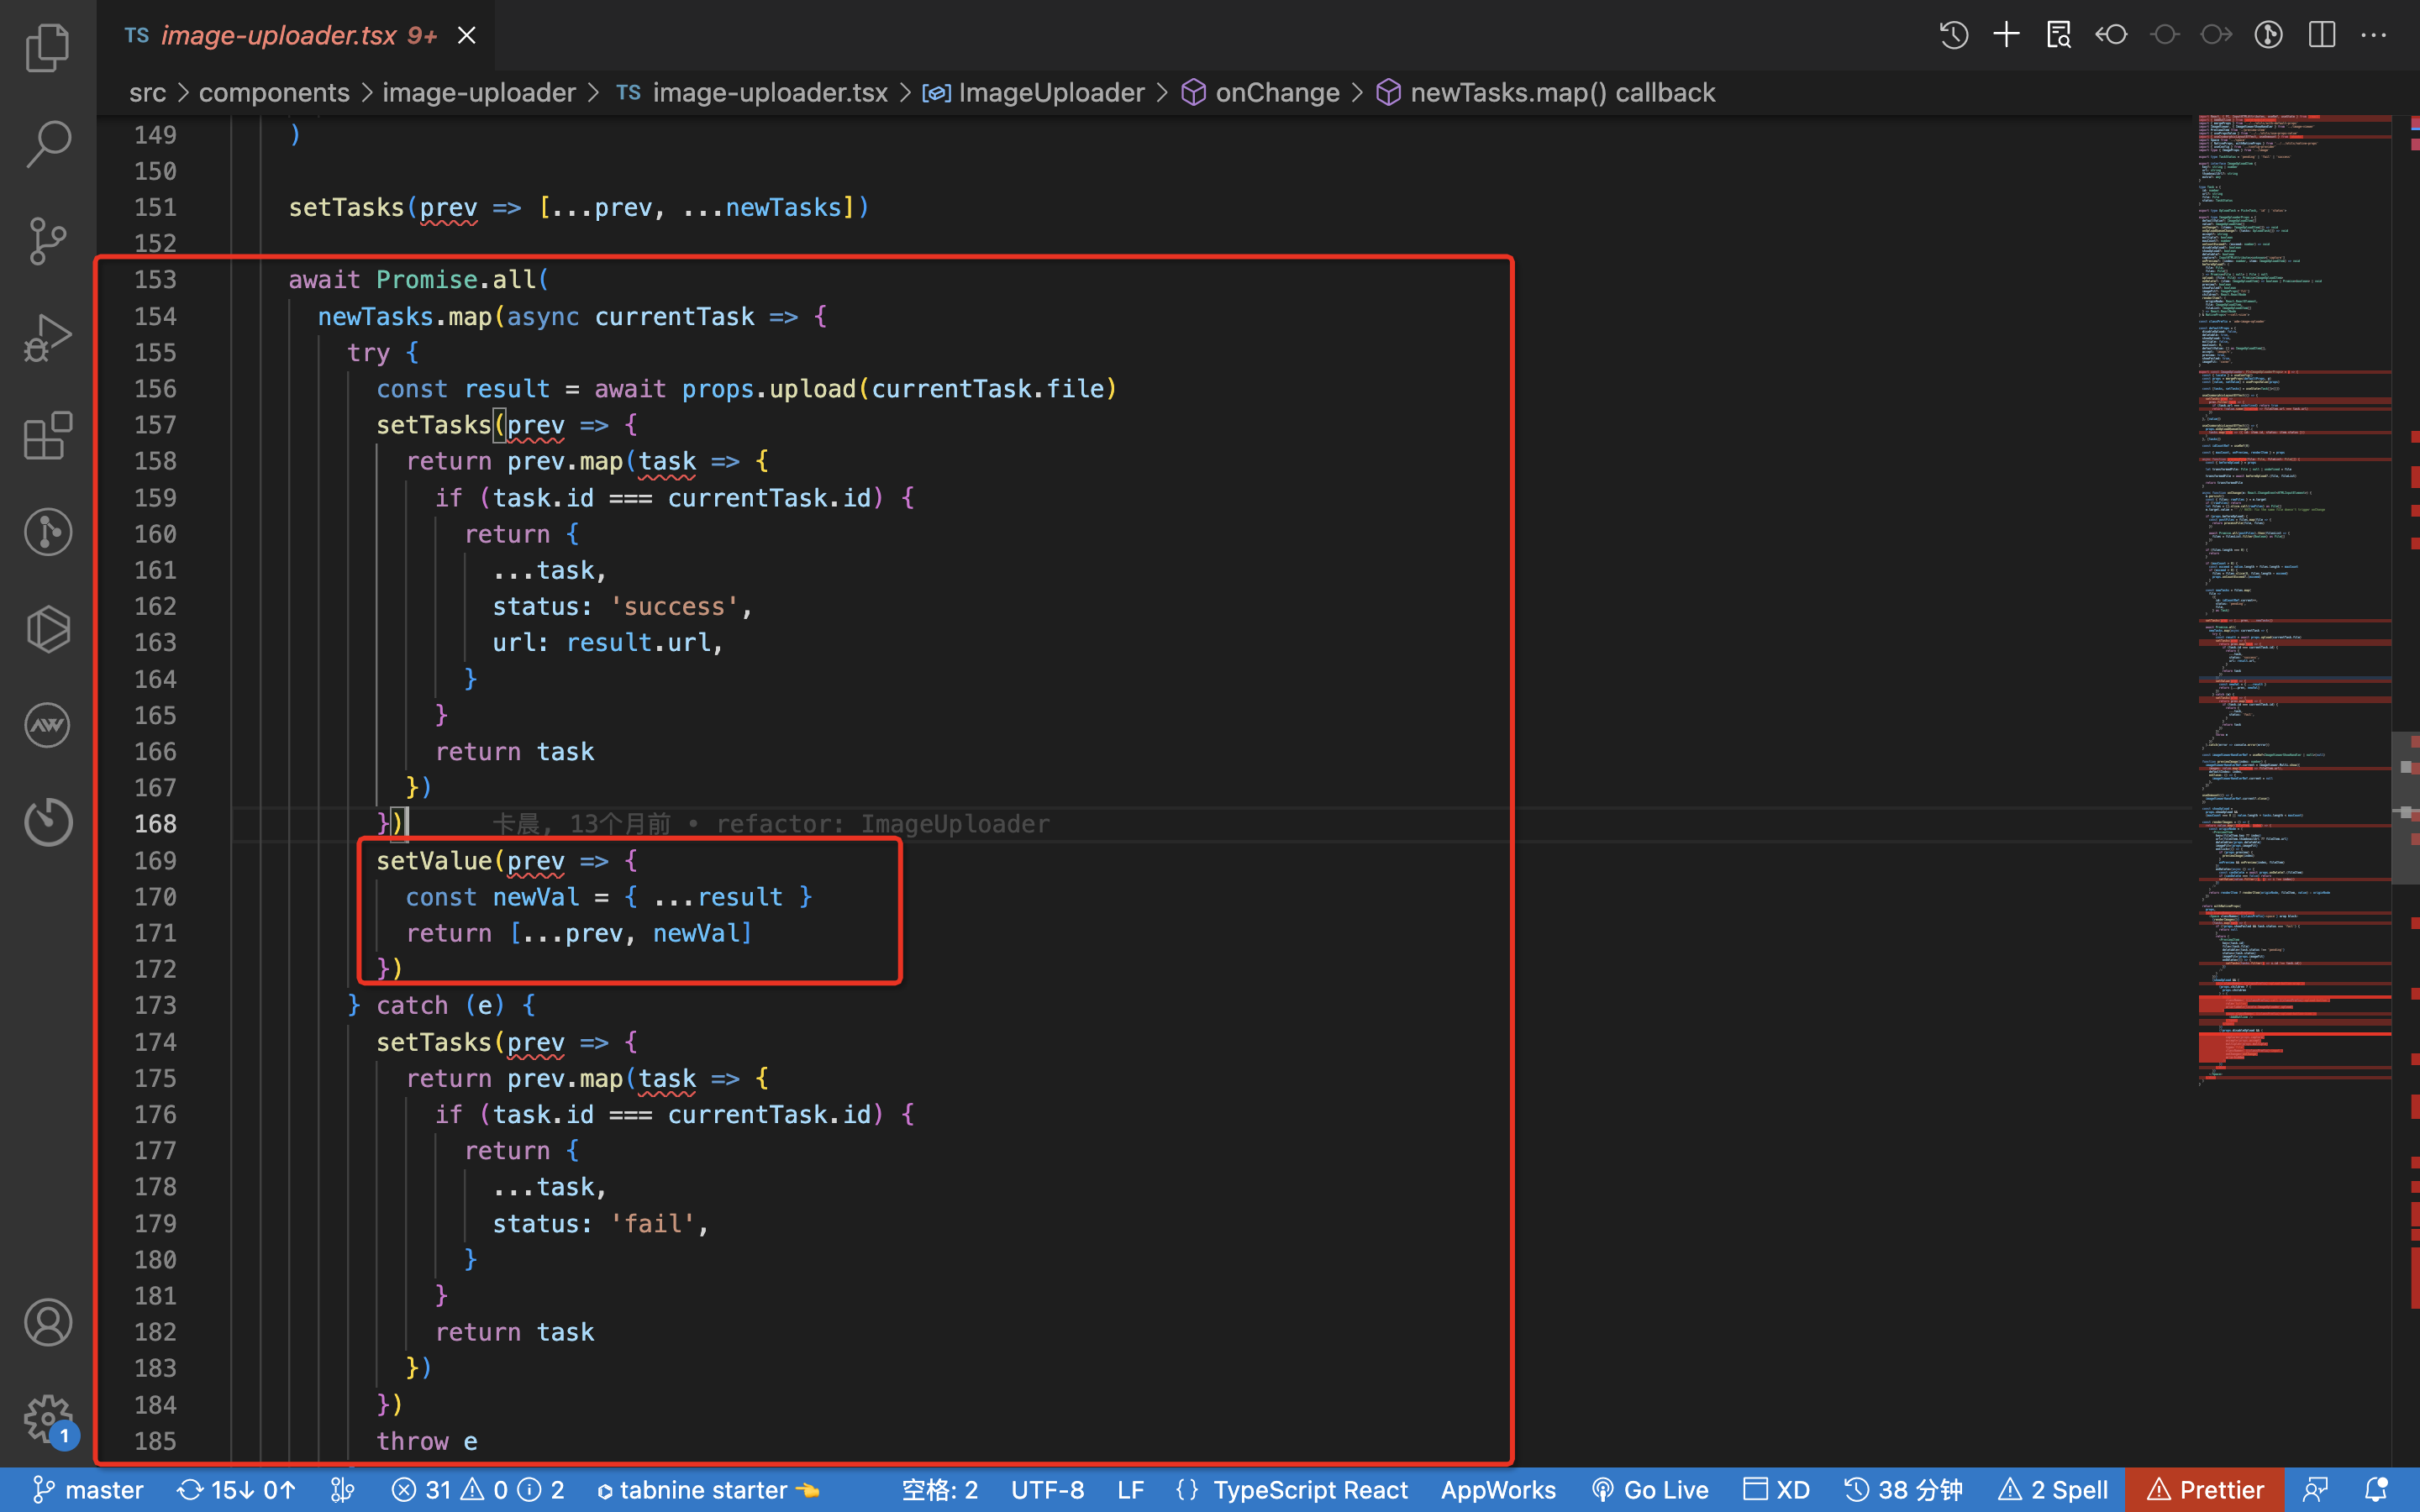Click AppWorks in status bar
Viewport: 2420px width, 1512px height.
tap(1498, 1490)
